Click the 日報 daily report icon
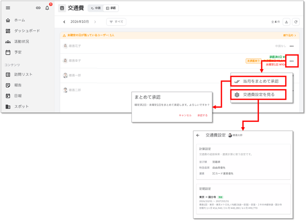Image resolution: width=306 pixels, height=221 pixels. coord(8,96)
